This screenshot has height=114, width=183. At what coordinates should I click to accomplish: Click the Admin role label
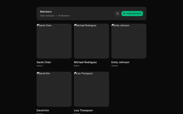[39, 66]
